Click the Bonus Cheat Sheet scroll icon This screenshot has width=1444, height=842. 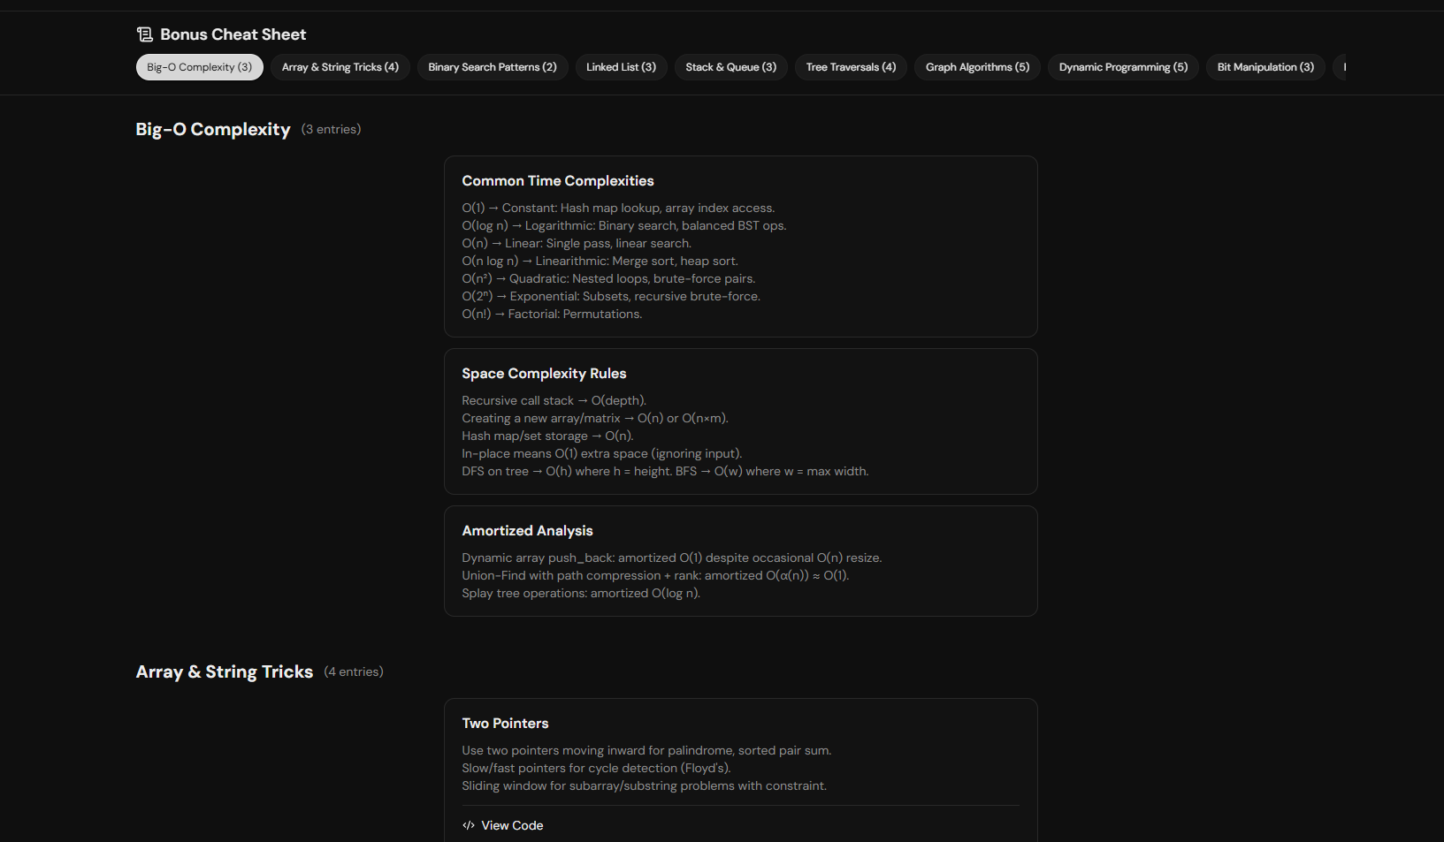145,34
